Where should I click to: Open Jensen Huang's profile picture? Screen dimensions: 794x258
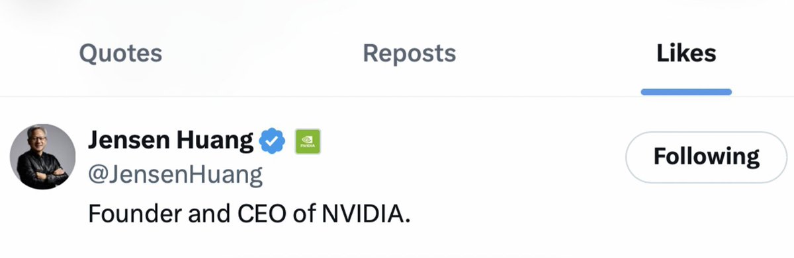pyautogui.click(x=42, y=156)
